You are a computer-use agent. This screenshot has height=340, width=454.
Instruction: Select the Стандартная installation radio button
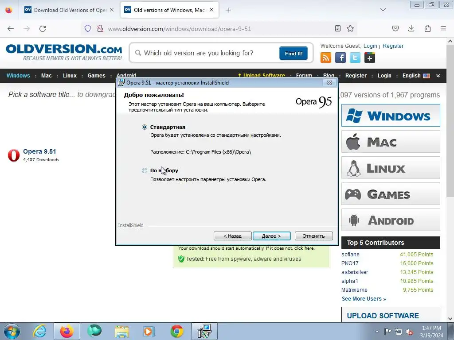point(145,127)
